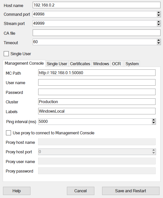This screenshot has width=163, height=198.
Task: Open the System tab
Action: coord(132,64)
